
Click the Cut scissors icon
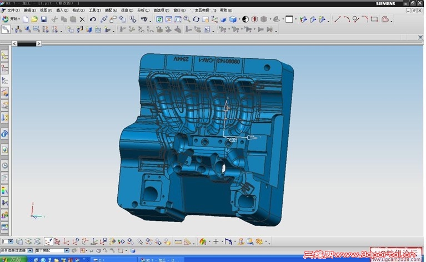coord(54,19)
